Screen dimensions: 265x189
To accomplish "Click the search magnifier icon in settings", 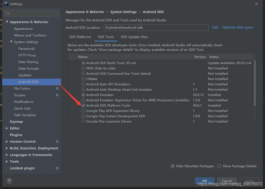I will (x=8, y=13).
